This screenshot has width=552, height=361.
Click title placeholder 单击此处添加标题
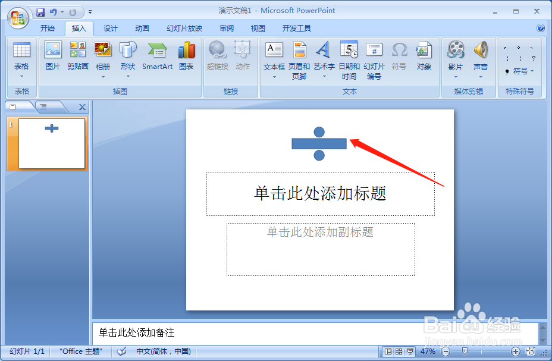[x=321, y=194]
